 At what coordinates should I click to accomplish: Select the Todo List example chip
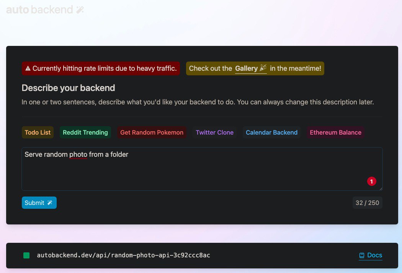coord(38,132)
